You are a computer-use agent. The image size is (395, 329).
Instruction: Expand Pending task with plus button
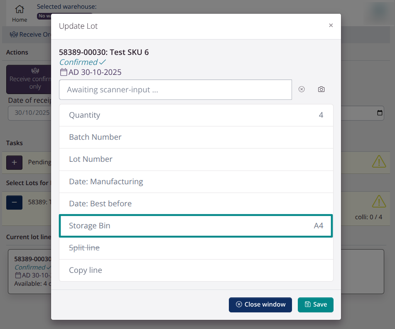click(x=14, y=162)
